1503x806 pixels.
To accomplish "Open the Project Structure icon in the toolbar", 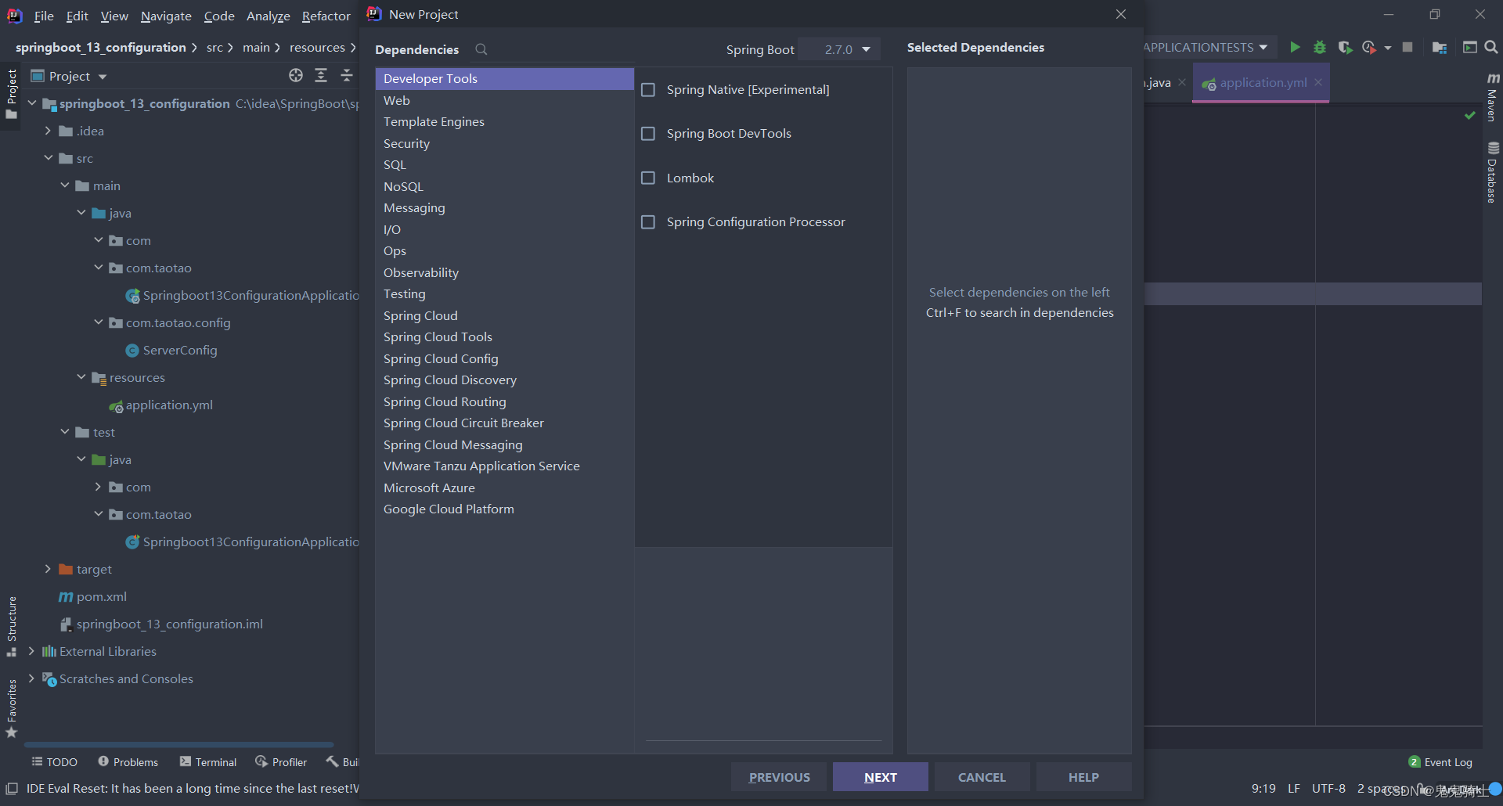I will (x=1439, y=48).
